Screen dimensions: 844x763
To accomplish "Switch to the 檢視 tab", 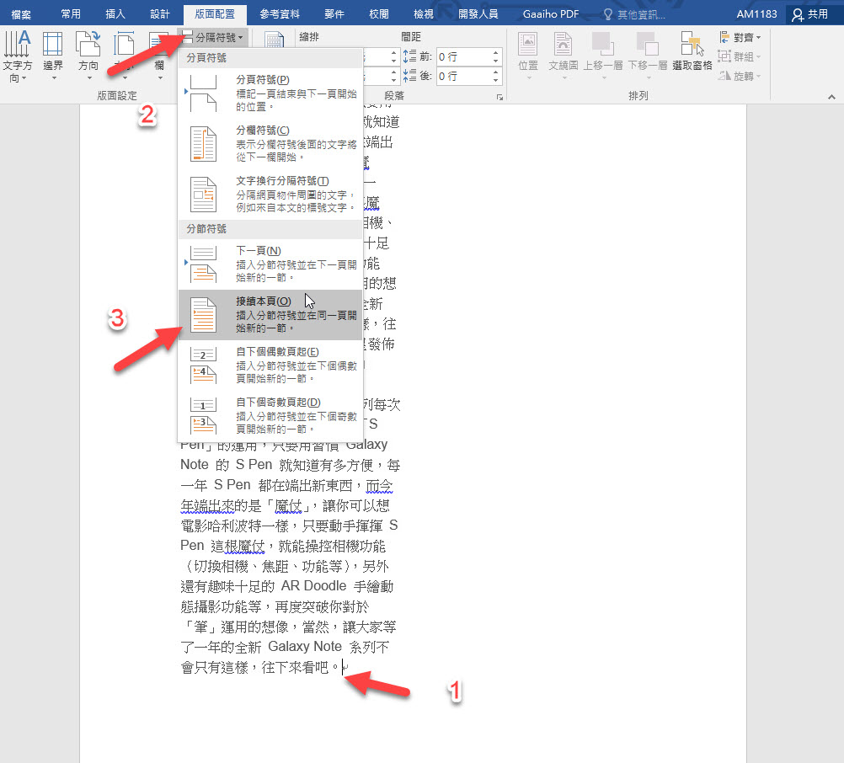I will click(x=424, y=14).
